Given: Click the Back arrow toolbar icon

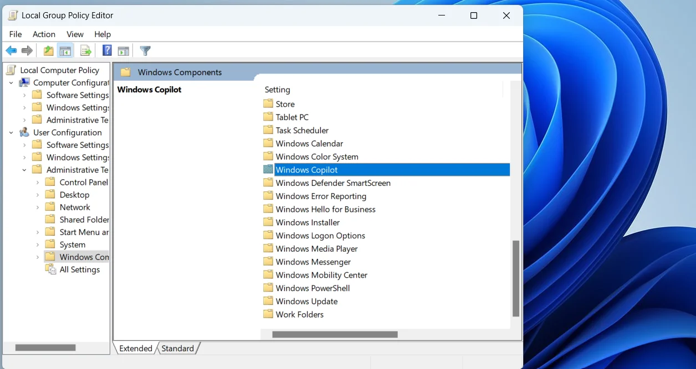Looking at the screenshot, I should [x=11, y=51].
